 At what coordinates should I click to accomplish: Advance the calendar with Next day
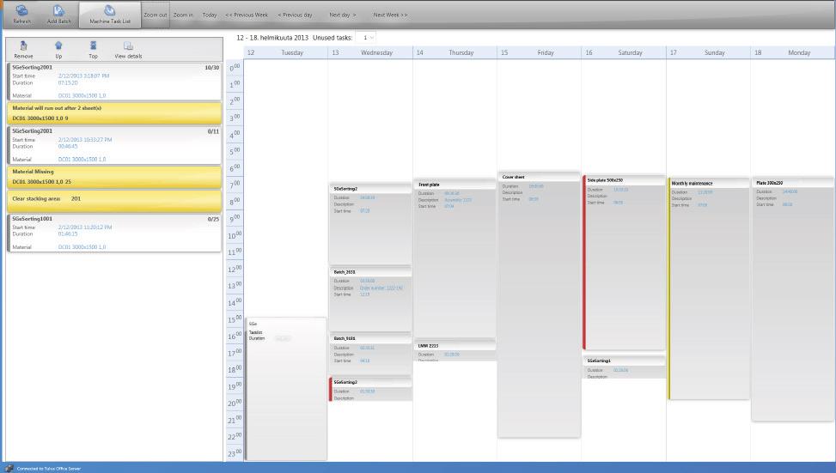(342, 15)
